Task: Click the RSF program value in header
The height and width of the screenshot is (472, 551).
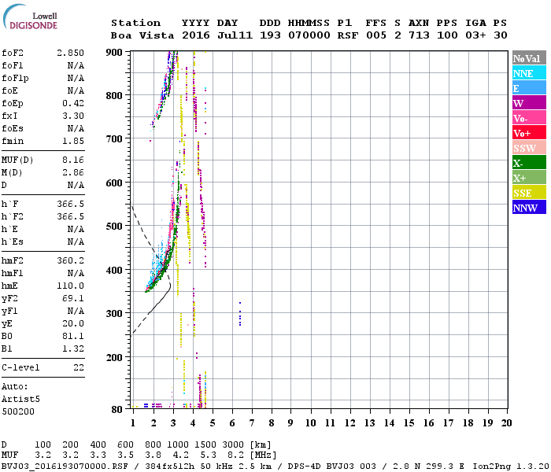Action: pyautogui.click(x=348, y=35)
